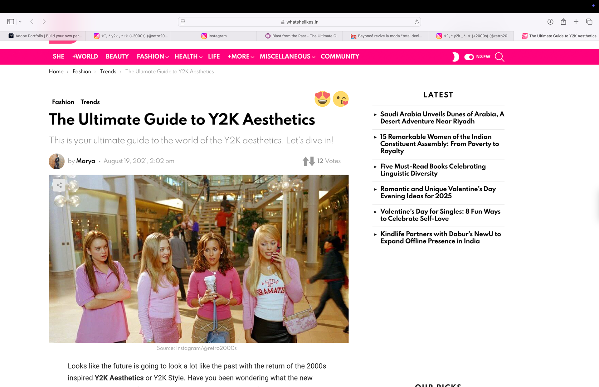The height and width of the screenshot is (387, 599).
Task: Go back to the previous page
Action: [32, 22]
